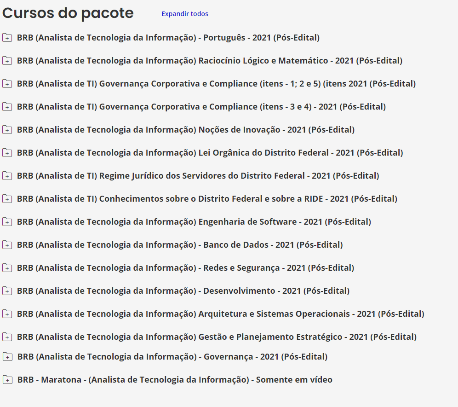Viewport: 458px width, 407px height.
Task: Open Arquitetura e Sistemas Operacionais course title
Action: tap(221, 314)
